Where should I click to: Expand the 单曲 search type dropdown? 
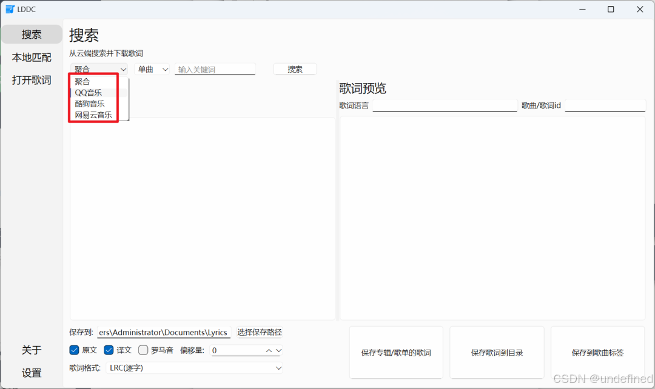pos(152,69)
